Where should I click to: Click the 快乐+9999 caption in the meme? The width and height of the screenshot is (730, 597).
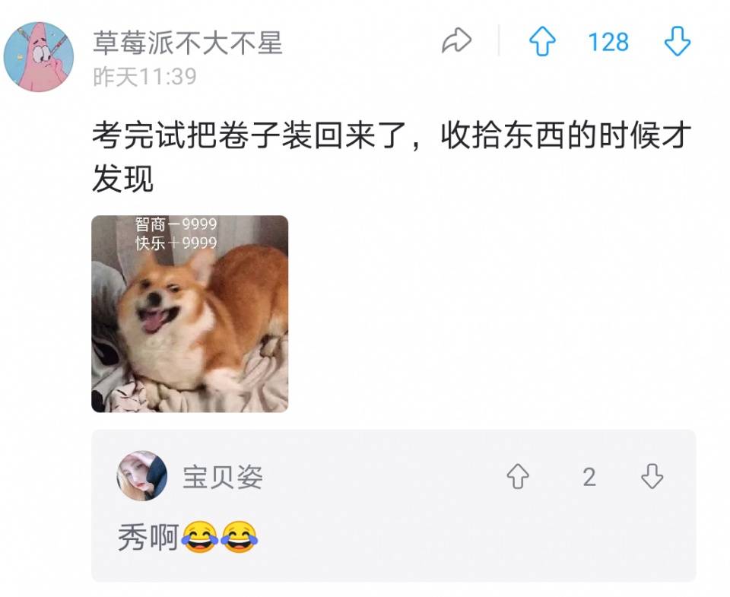click(176, 243)
